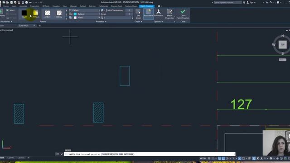Viewport: 290px width, 163px height.
Task: Switch to the Layout1 tab
Action: tap(10, 158)
